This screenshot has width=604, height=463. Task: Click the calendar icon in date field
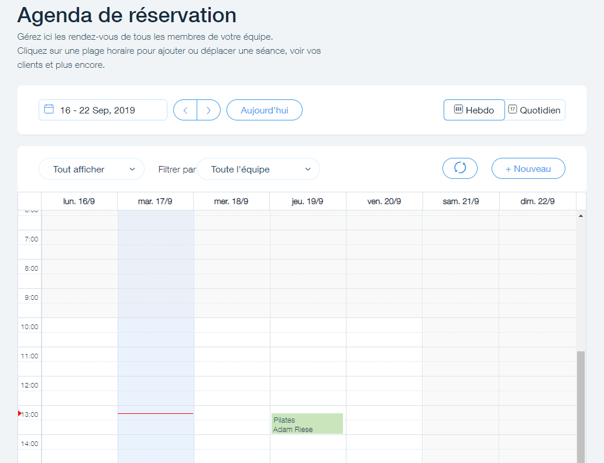tap(49, 109)
